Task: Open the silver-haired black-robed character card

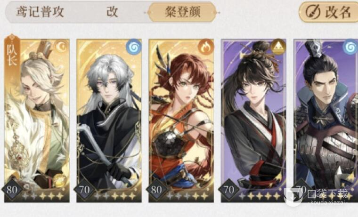Action: click(x=109, y=121)
